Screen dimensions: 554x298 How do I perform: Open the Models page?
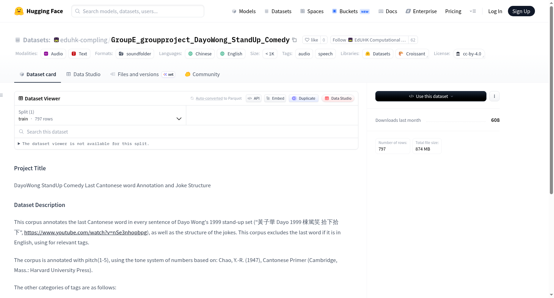pyautogui.click(x=244, y=11)
